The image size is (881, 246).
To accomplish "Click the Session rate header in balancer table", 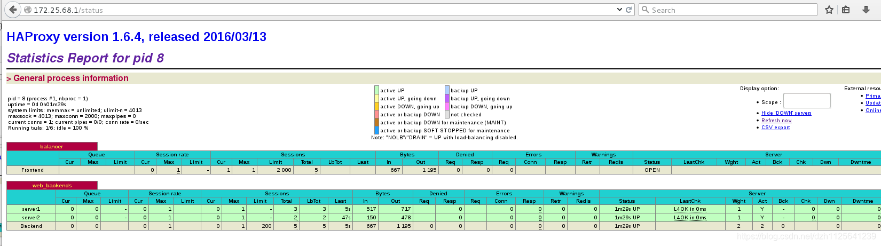I will coord(172,155).
